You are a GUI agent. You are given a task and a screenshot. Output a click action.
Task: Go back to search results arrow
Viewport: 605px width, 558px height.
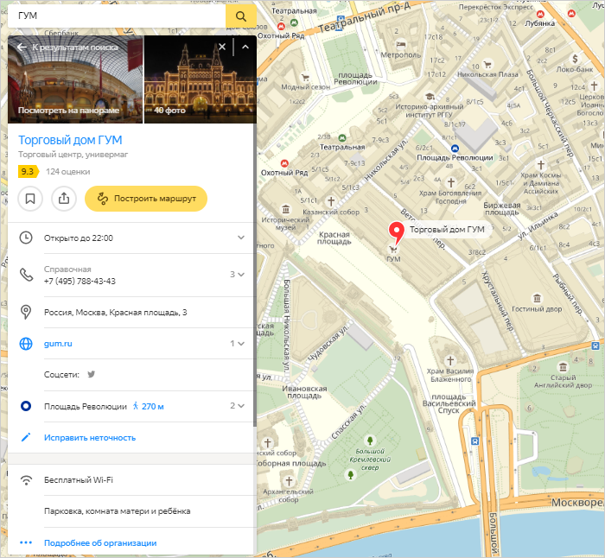[x=22, y=47]
